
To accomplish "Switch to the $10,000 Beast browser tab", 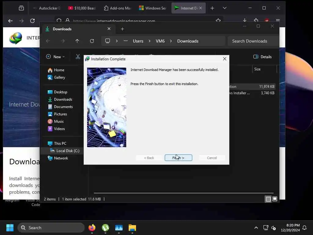I will pos(82,8).
